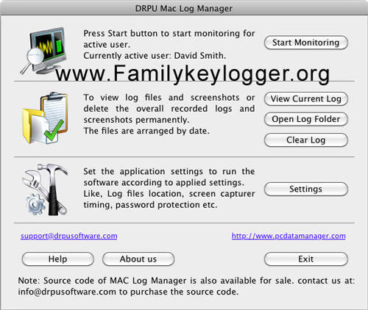Image resolution: width=368 pixels, height=310 pixels.
Task: Click the DRPU Mac Log Manager title bar
Action: (184, 8)
